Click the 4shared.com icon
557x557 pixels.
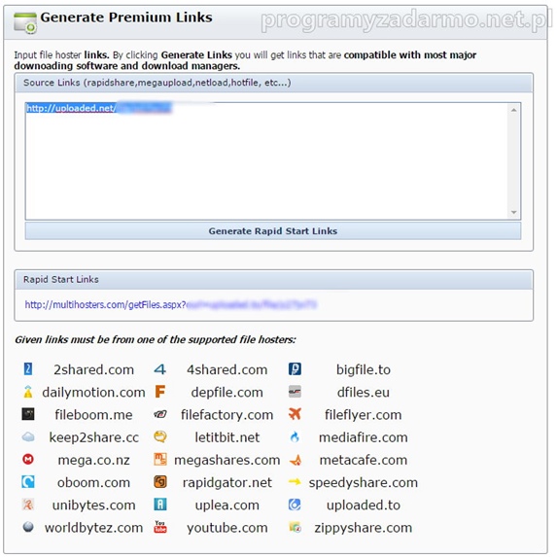pyautogui.click(x=159, y=369)
